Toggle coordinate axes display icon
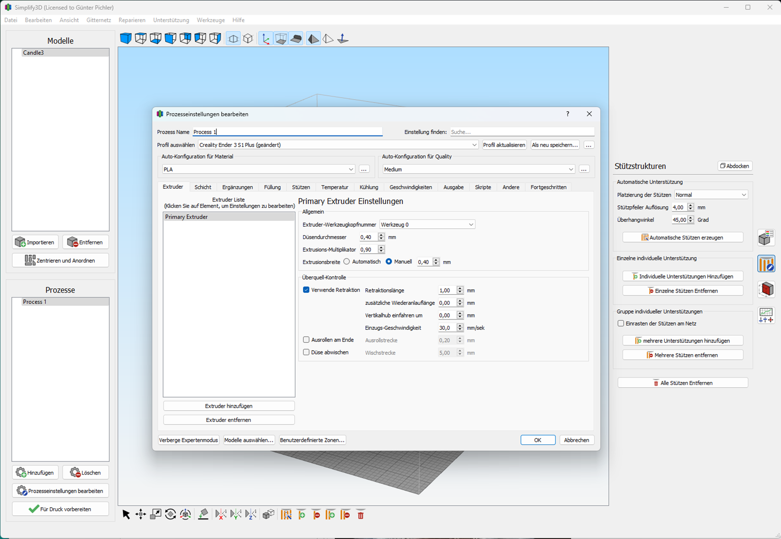Screen dimensions: 781x539 tap(266, 39)
